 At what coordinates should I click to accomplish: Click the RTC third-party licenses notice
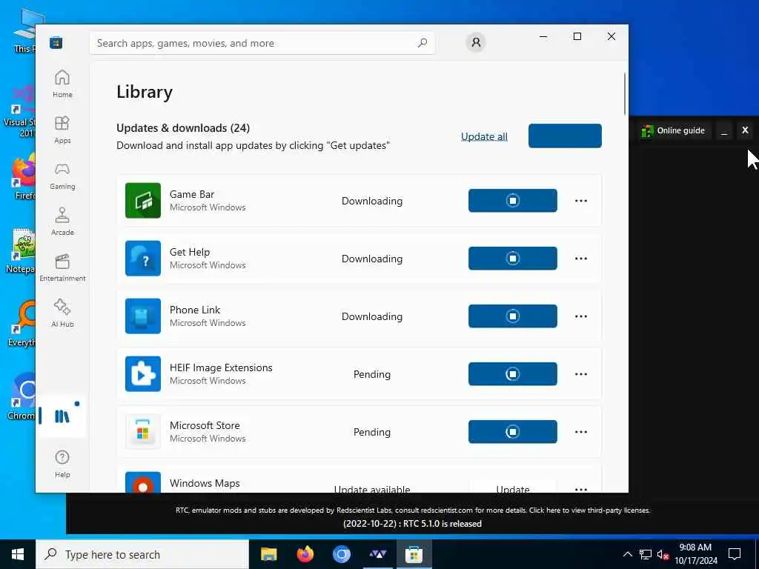pyautogui.click(x=412, y=510)
